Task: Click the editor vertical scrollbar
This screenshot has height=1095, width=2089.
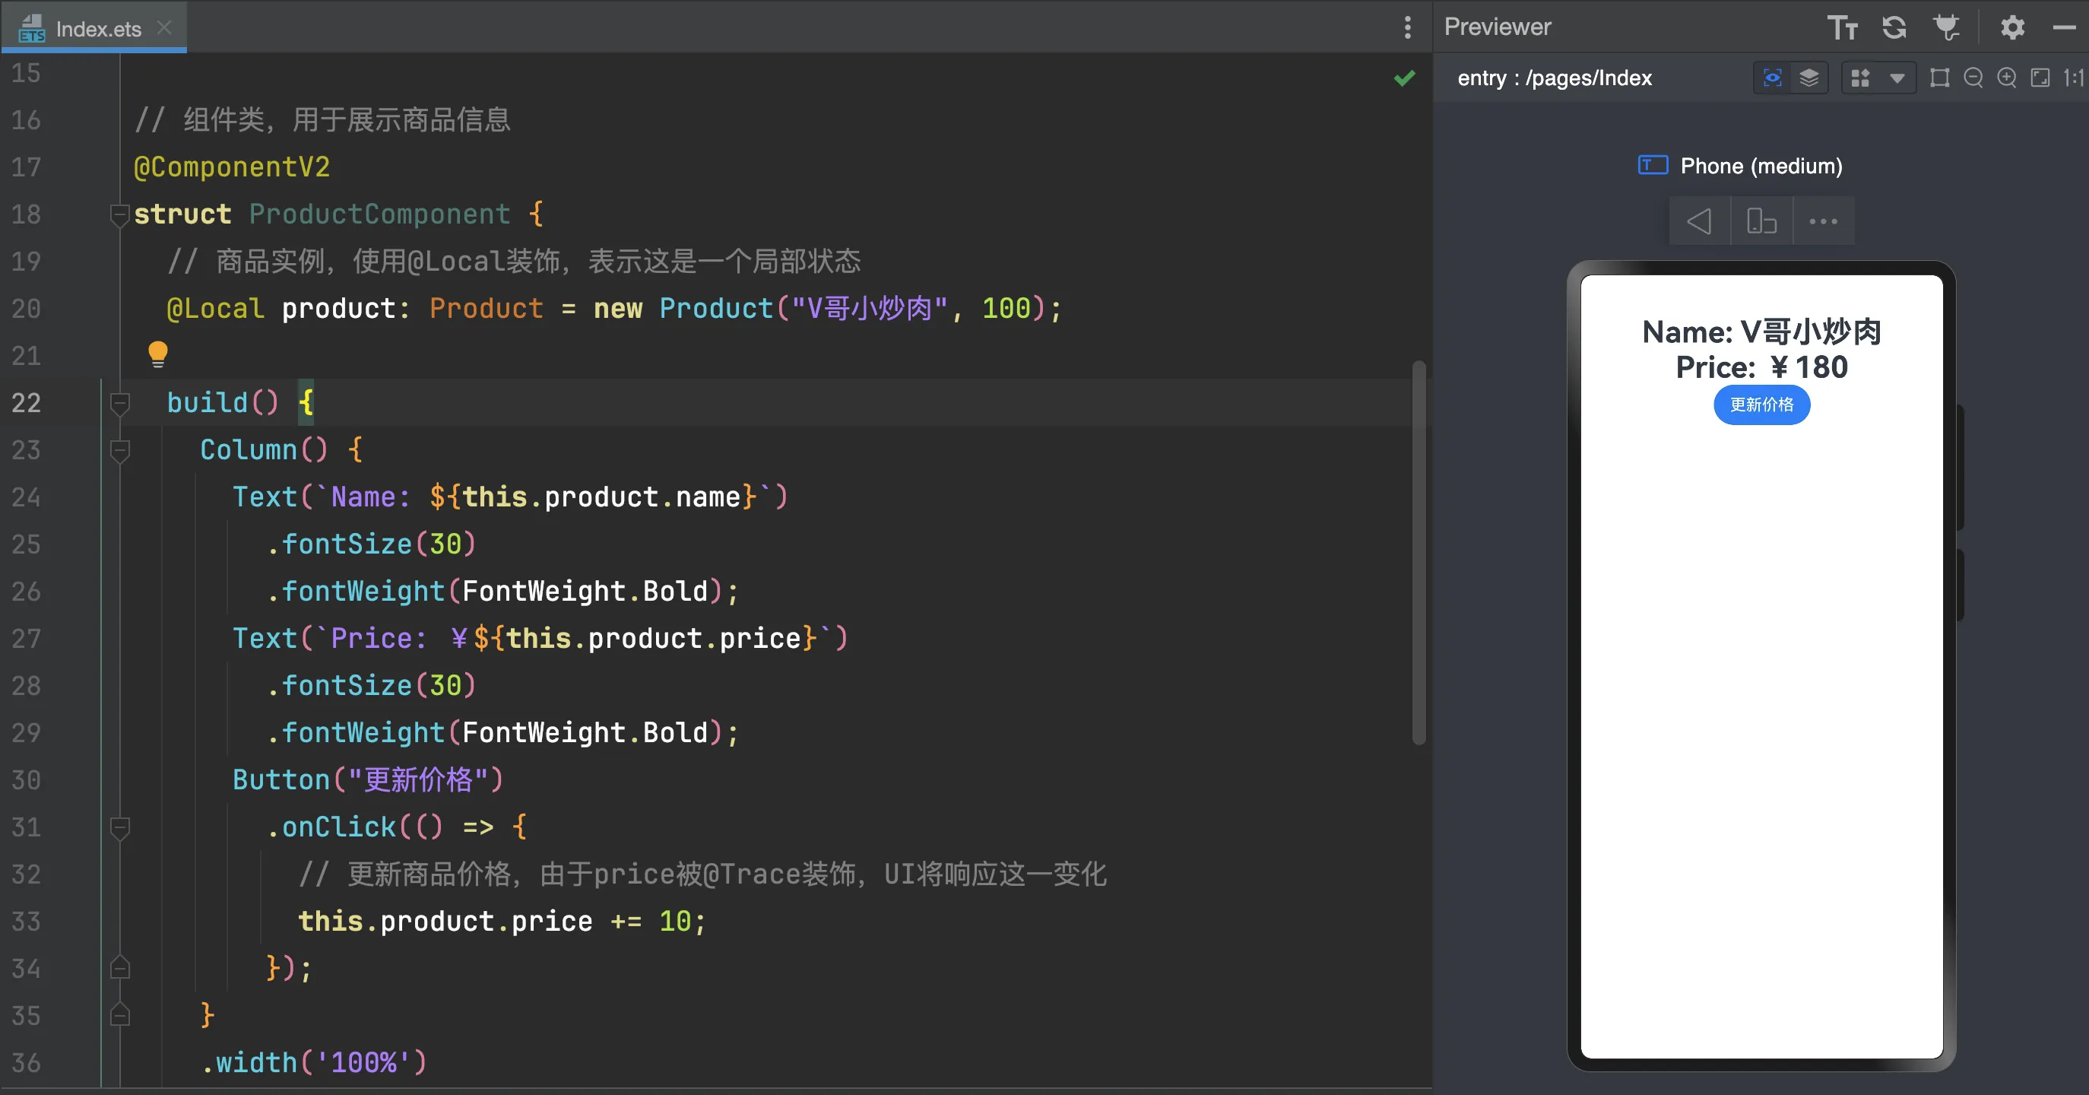Action: (1419, 551)
